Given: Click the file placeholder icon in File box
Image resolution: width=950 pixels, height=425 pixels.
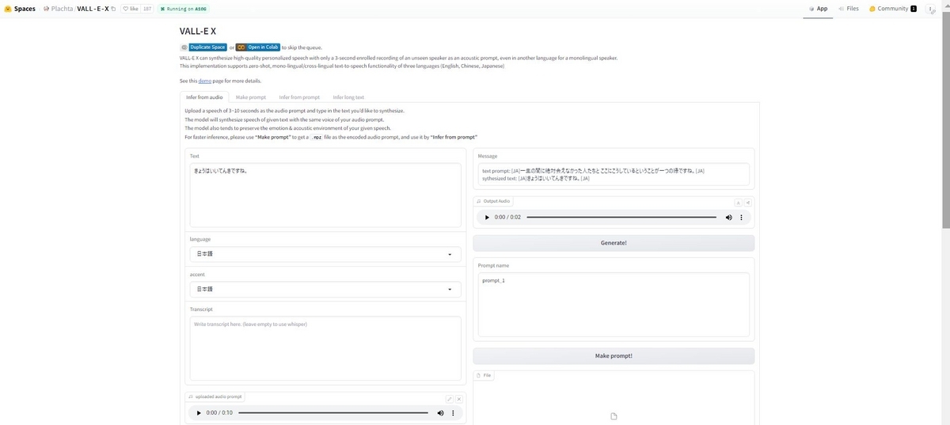Looking at the screenshot, I should coord(614,416).
